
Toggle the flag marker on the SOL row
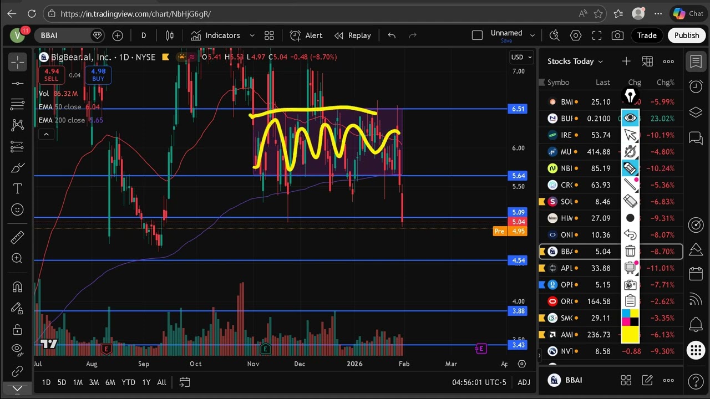point(542,201)
